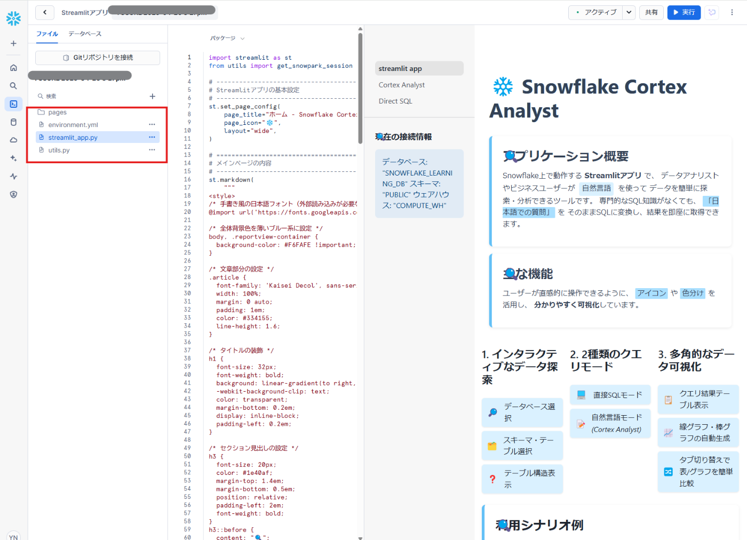The height and width of the screenshot is (540, 747).
Task: Click scroll-down arrow of the code editor
Action: [x=360, y=537]
